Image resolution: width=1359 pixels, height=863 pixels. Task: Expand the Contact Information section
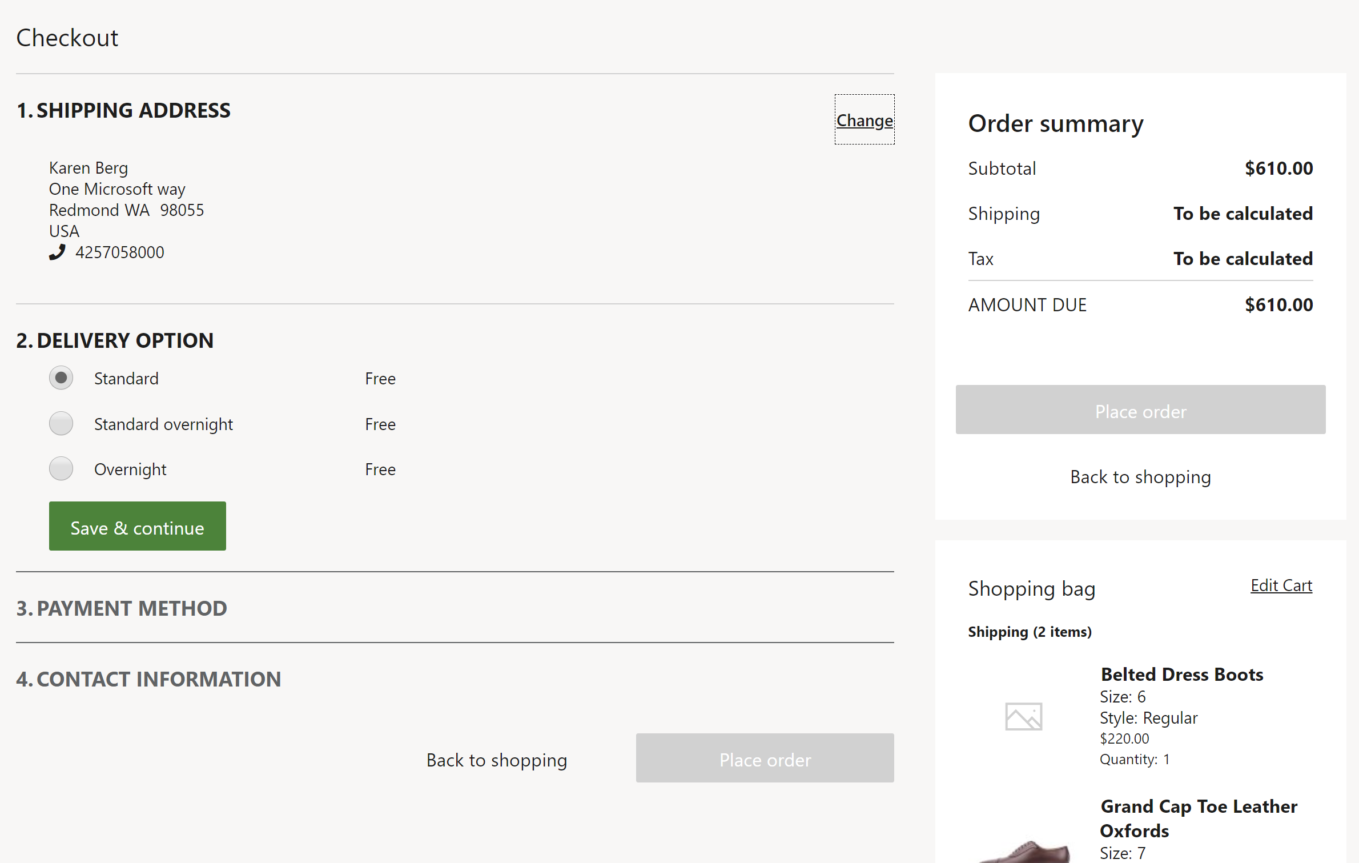148,679
